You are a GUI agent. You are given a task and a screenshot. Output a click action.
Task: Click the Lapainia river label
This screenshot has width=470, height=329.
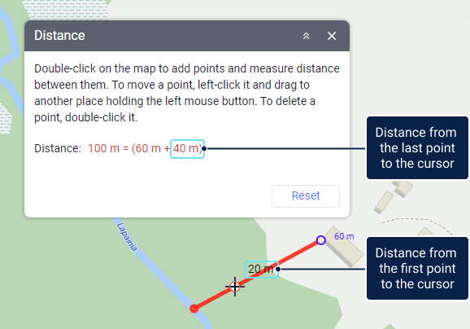point(127,237)
